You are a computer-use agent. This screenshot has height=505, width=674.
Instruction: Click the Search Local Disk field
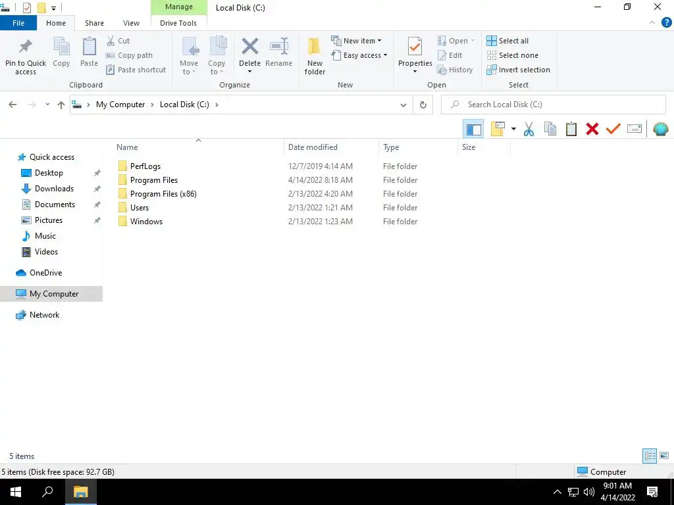tap(553, 105)
